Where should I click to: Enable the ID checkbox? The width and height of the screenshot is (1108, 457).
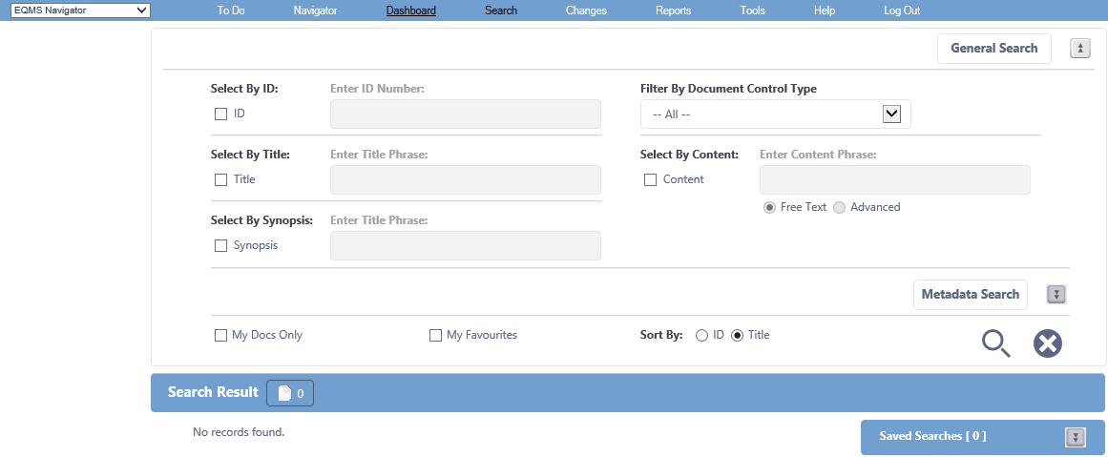(x=221, y=114)
